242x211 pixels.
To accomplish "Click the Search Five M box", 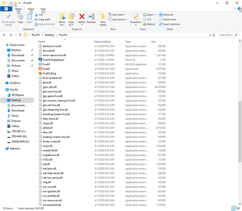I will click(229, 35).
